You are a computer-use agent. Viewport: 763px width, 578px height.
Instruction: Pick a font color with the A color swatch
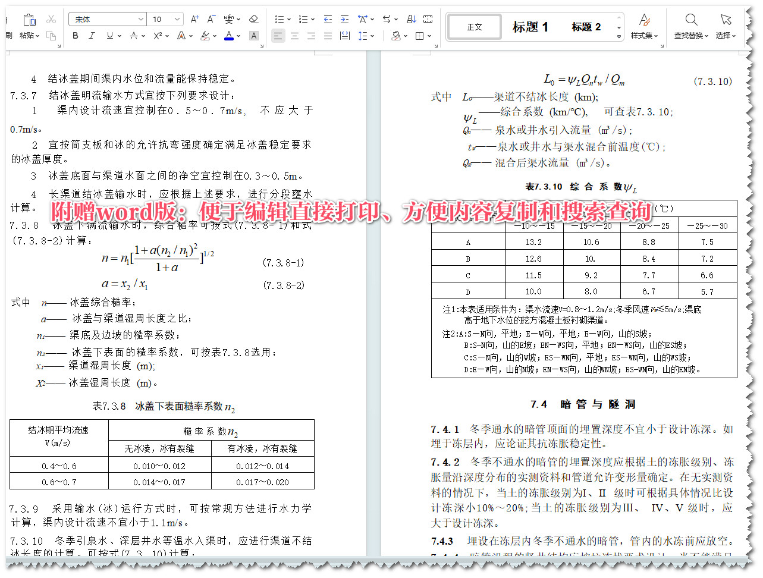click(228, 35)
